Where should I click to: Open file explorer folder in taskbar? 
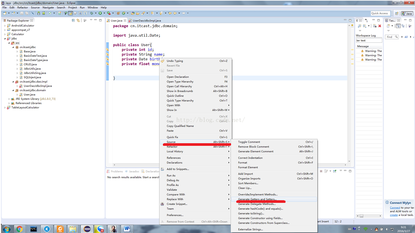click(x=73, y=228)
